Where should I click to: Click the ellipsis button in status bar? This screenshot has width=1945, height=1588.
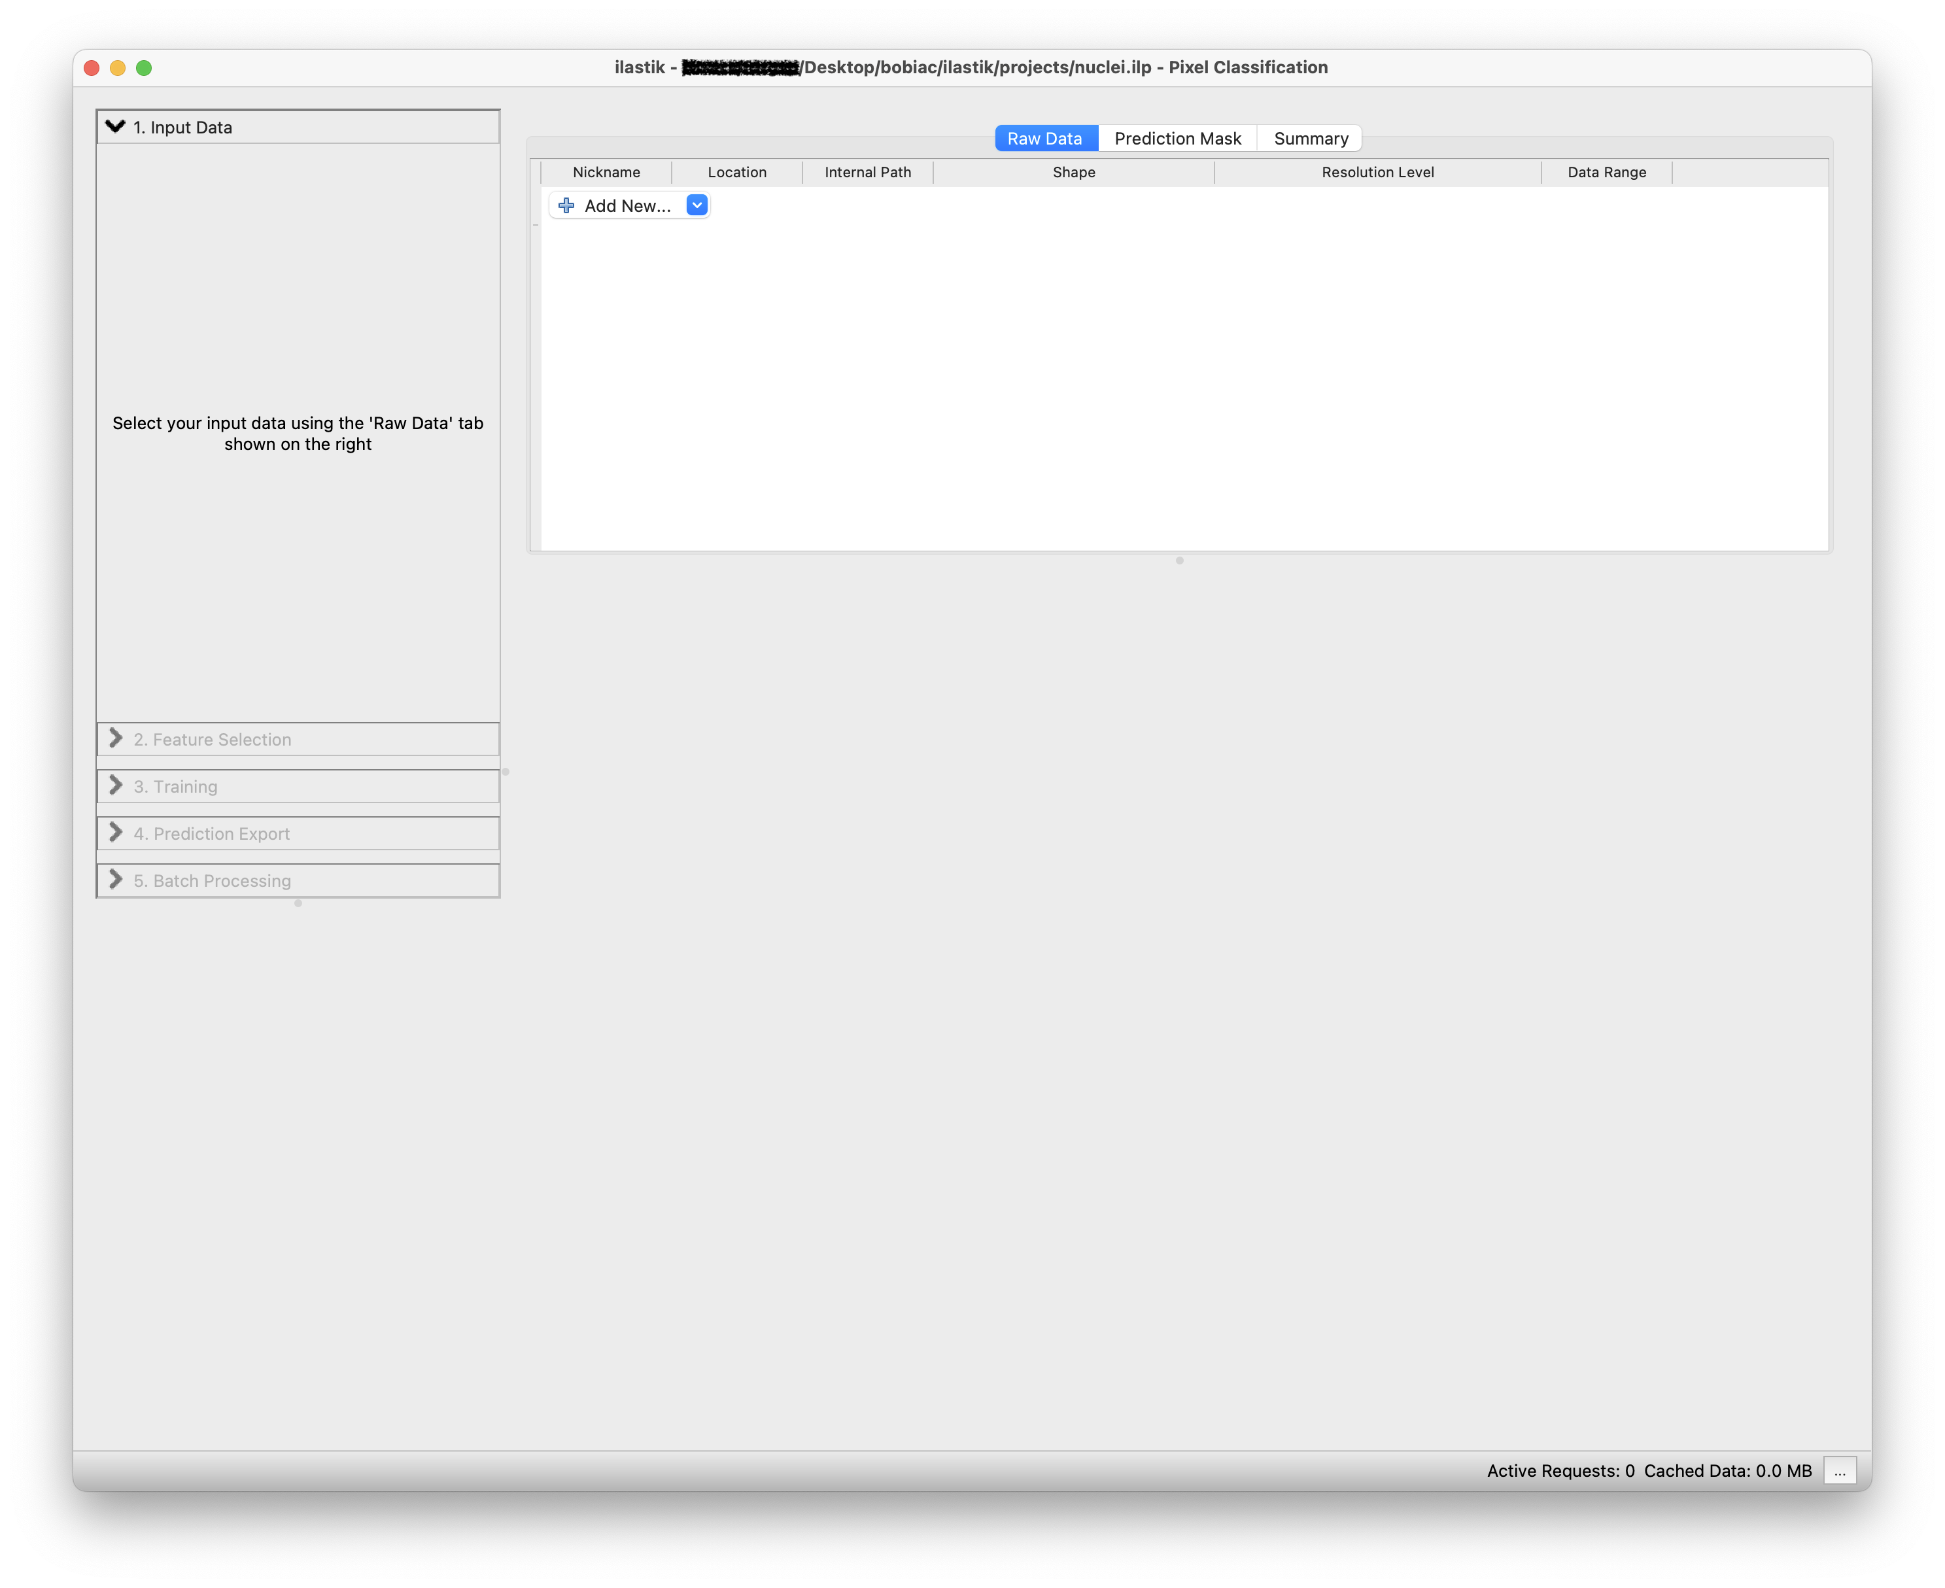click(x=1840, y=1471)
